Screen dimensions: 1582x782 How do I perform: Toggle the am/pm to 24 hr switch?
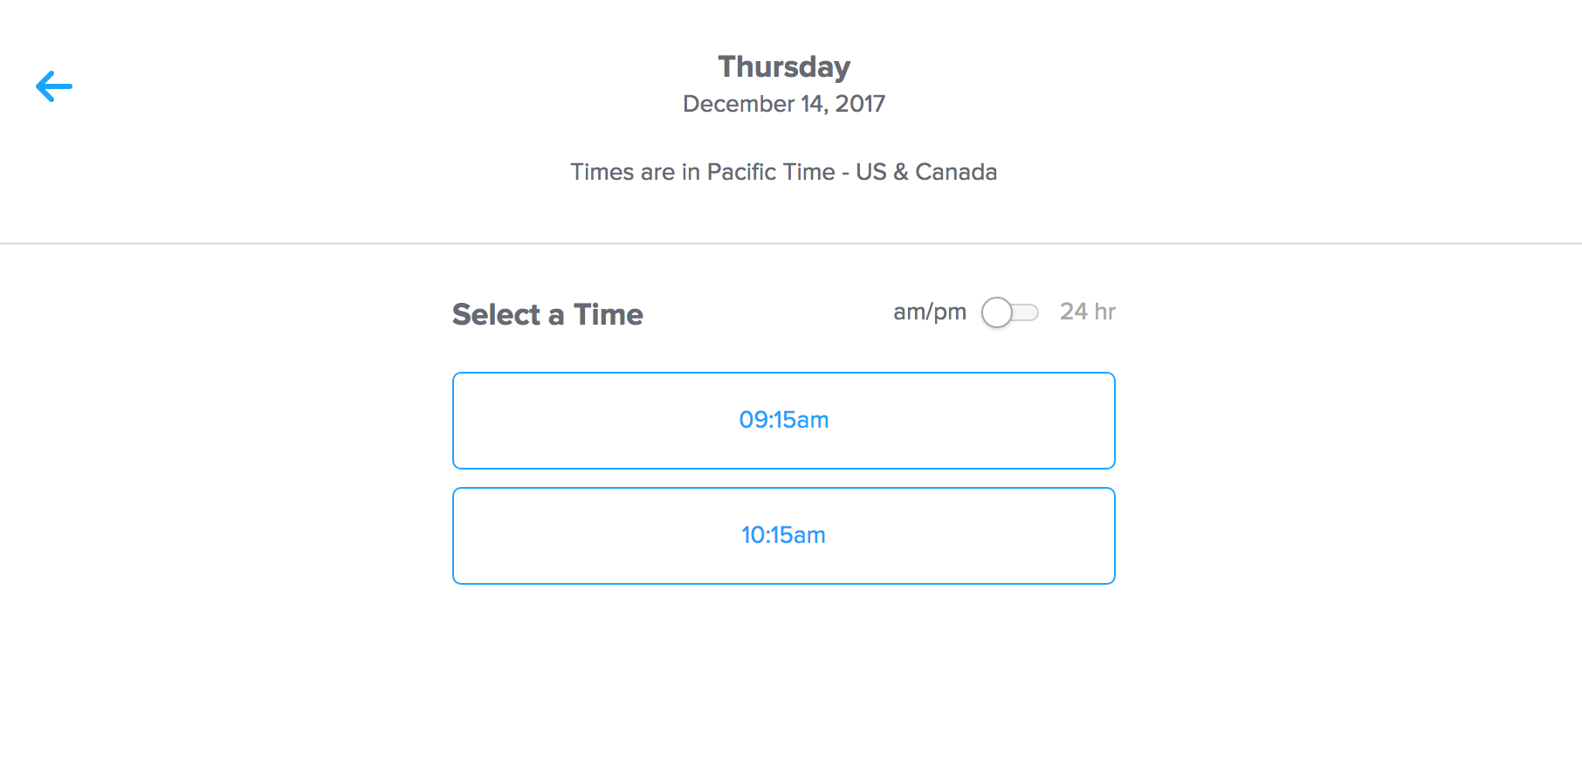(x=1010, y=312)
